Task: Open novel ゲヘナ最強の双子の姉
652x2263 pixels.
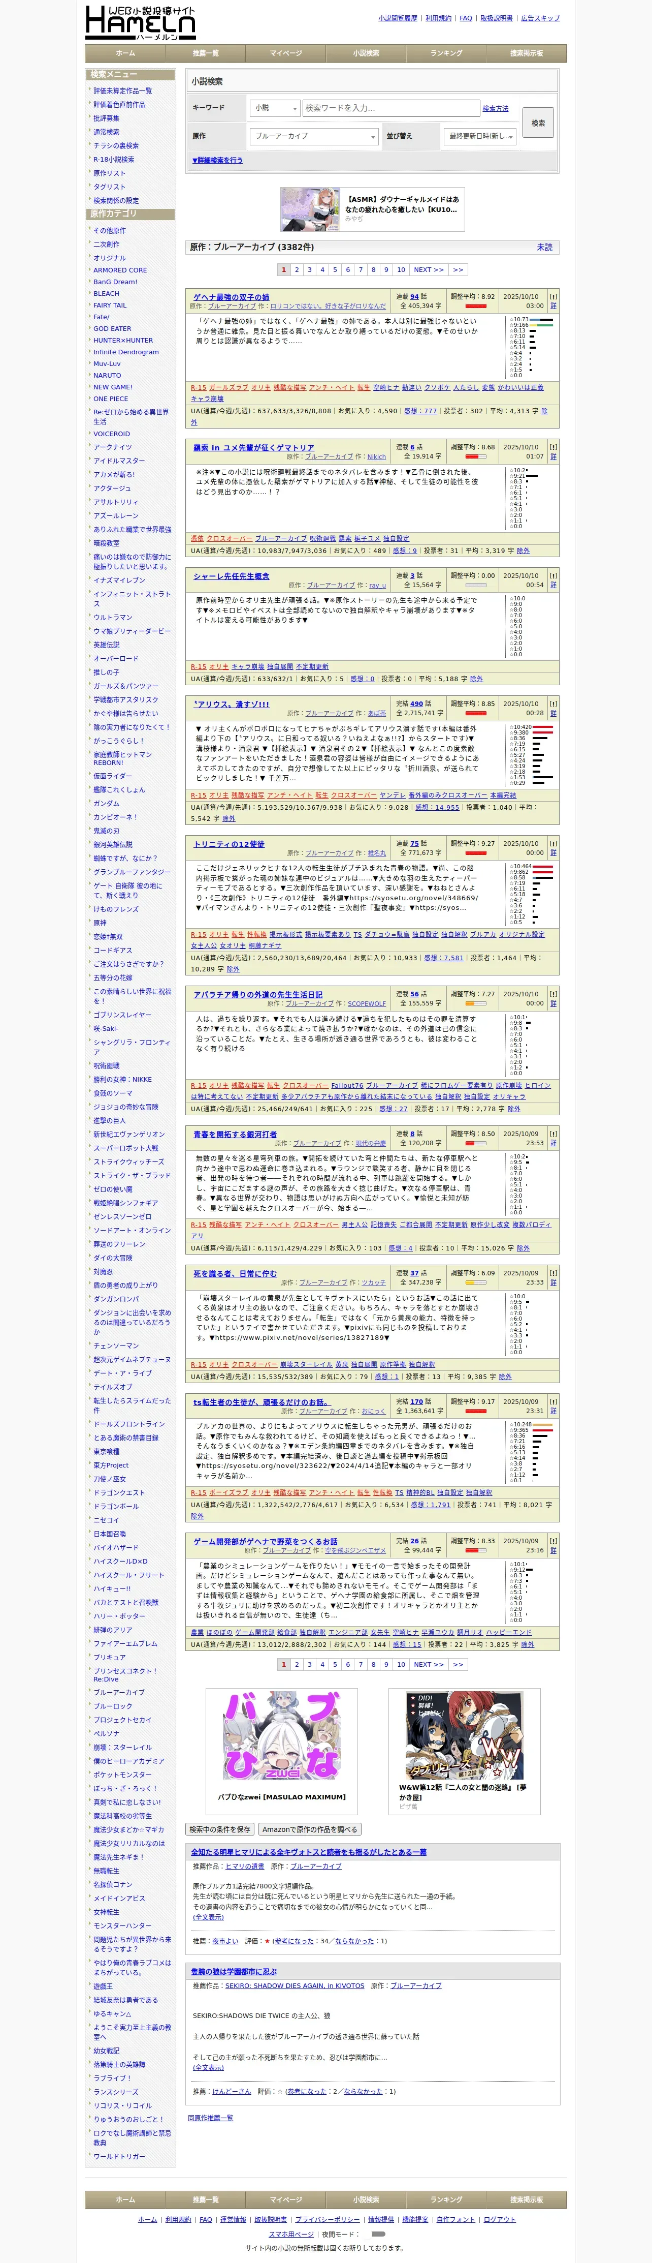Action: [x=232, y=297]
